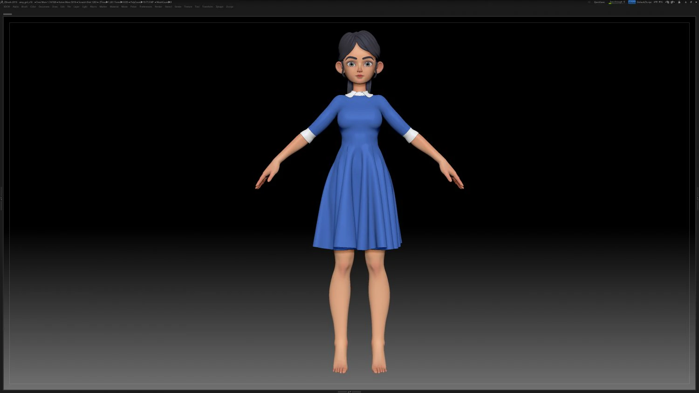Viewport: 699px width, 393px height.
Task: Click the DefaultZScript button
Action: 644,2
